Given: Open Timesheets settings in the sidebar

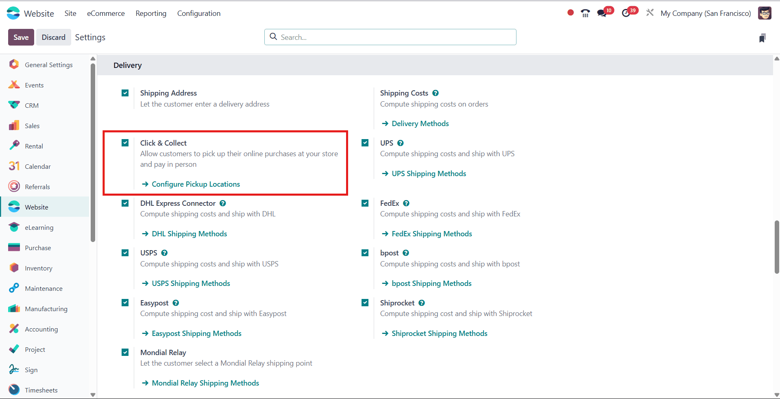Looking at the screenshot, I should click(x=45, y=390).
